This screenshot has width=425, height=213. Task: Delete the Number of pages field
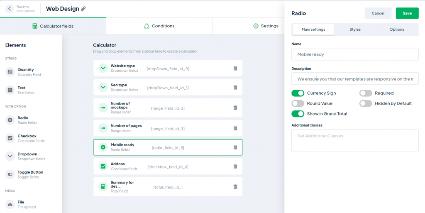pos(235,128)
